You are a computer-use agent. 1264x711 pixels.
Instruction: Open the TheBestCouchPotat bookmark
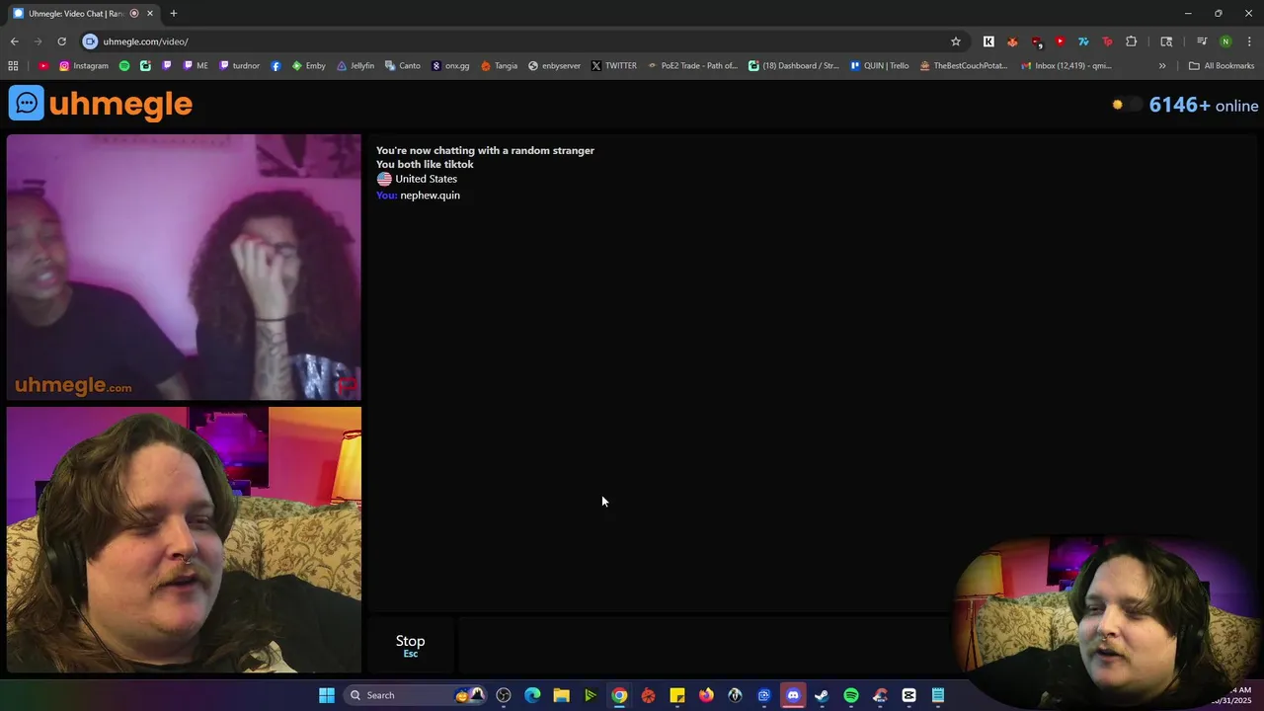coord(963,66)
